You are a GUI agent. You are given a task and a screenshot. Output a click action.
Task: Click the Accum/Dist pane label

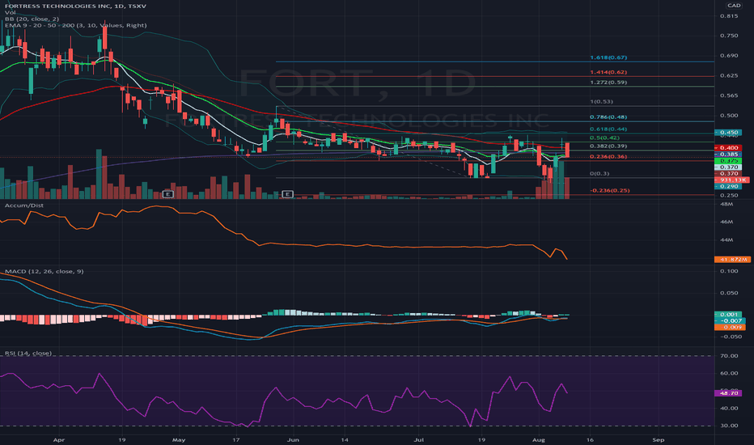(24, 206)
